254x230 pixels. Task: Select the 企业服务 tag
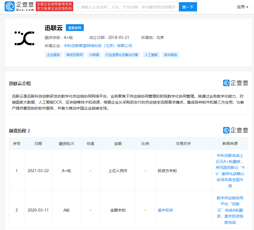coord(53,55)
